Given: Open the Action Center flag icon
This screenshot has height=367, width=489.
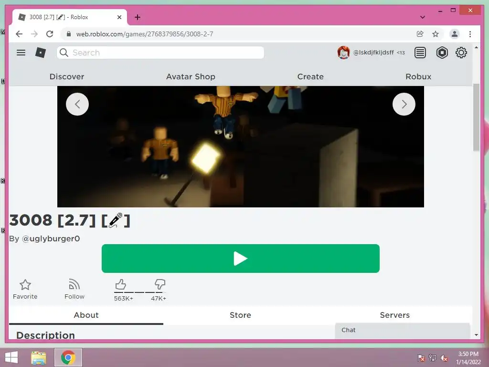Looking at the screenshot, I should 421,358.
